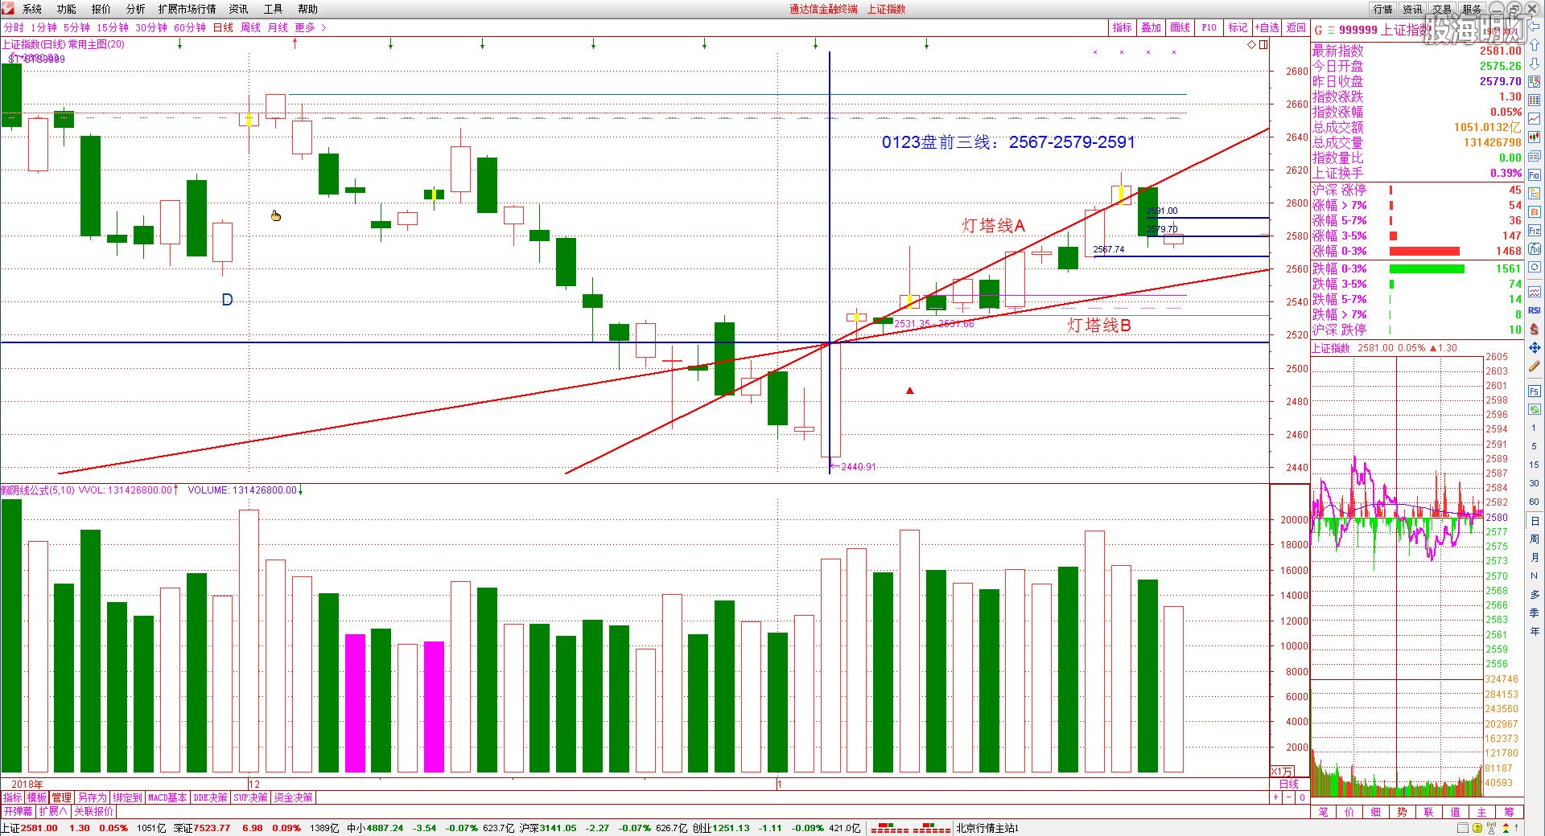Select the 分时 intraday tab
This screenshot has width=1545, height=836.
(14, 27)
